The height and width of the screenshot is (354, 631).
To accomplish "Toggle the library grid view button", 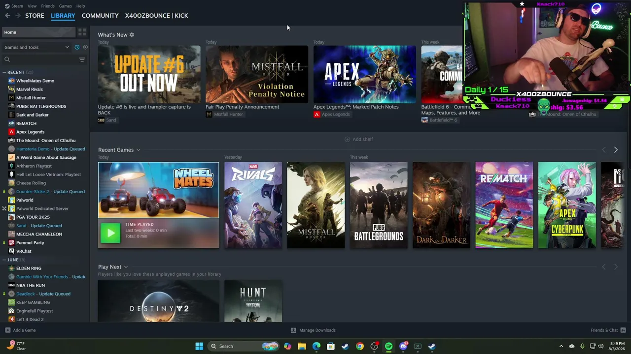I will click(x=82, y=32).
